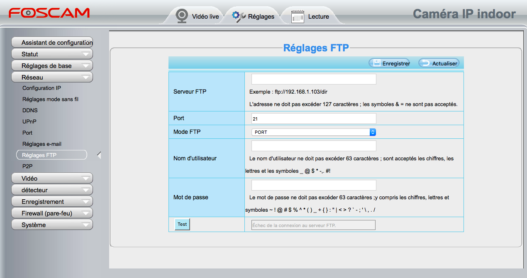Select the UPnP submenu item
The height and width of the screenshot is (278, 527).
[29, 122]
